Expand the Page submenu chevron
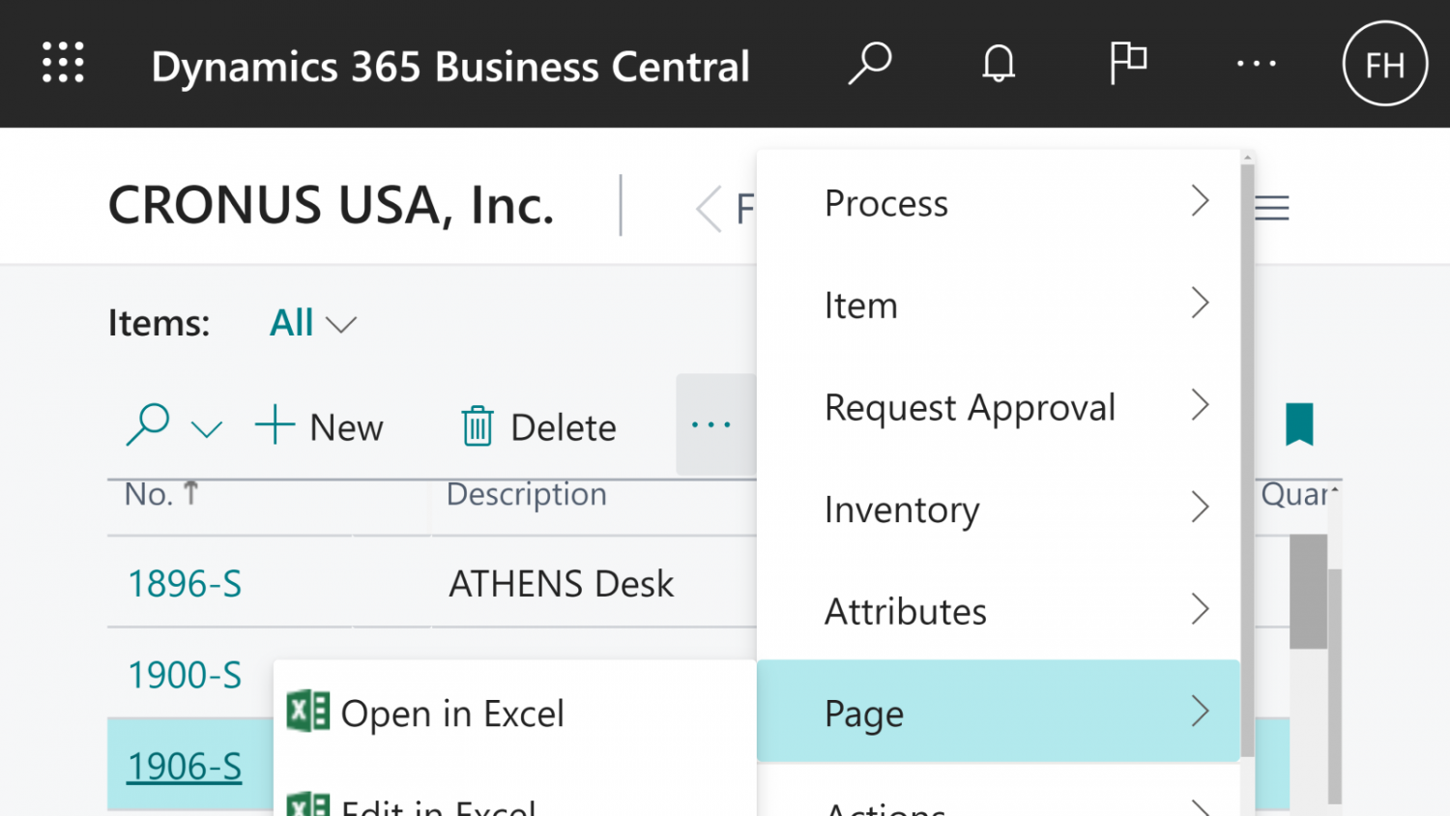 click(x=1201, y=712)
